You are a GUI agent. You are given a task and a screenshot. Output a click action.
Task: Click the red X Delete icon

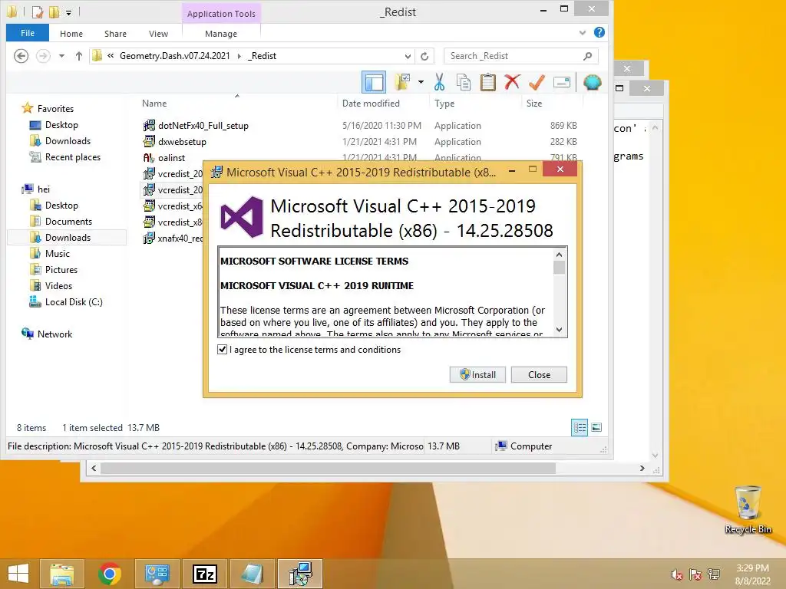coord(512,82)
